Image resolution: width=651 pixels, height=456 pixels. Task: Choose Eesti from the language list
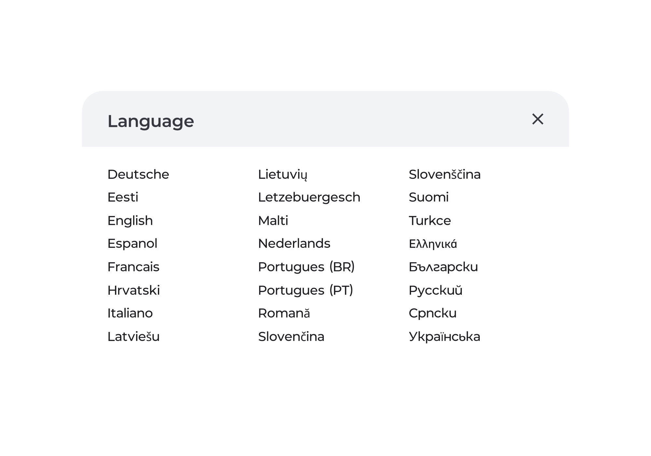point(123,197)
